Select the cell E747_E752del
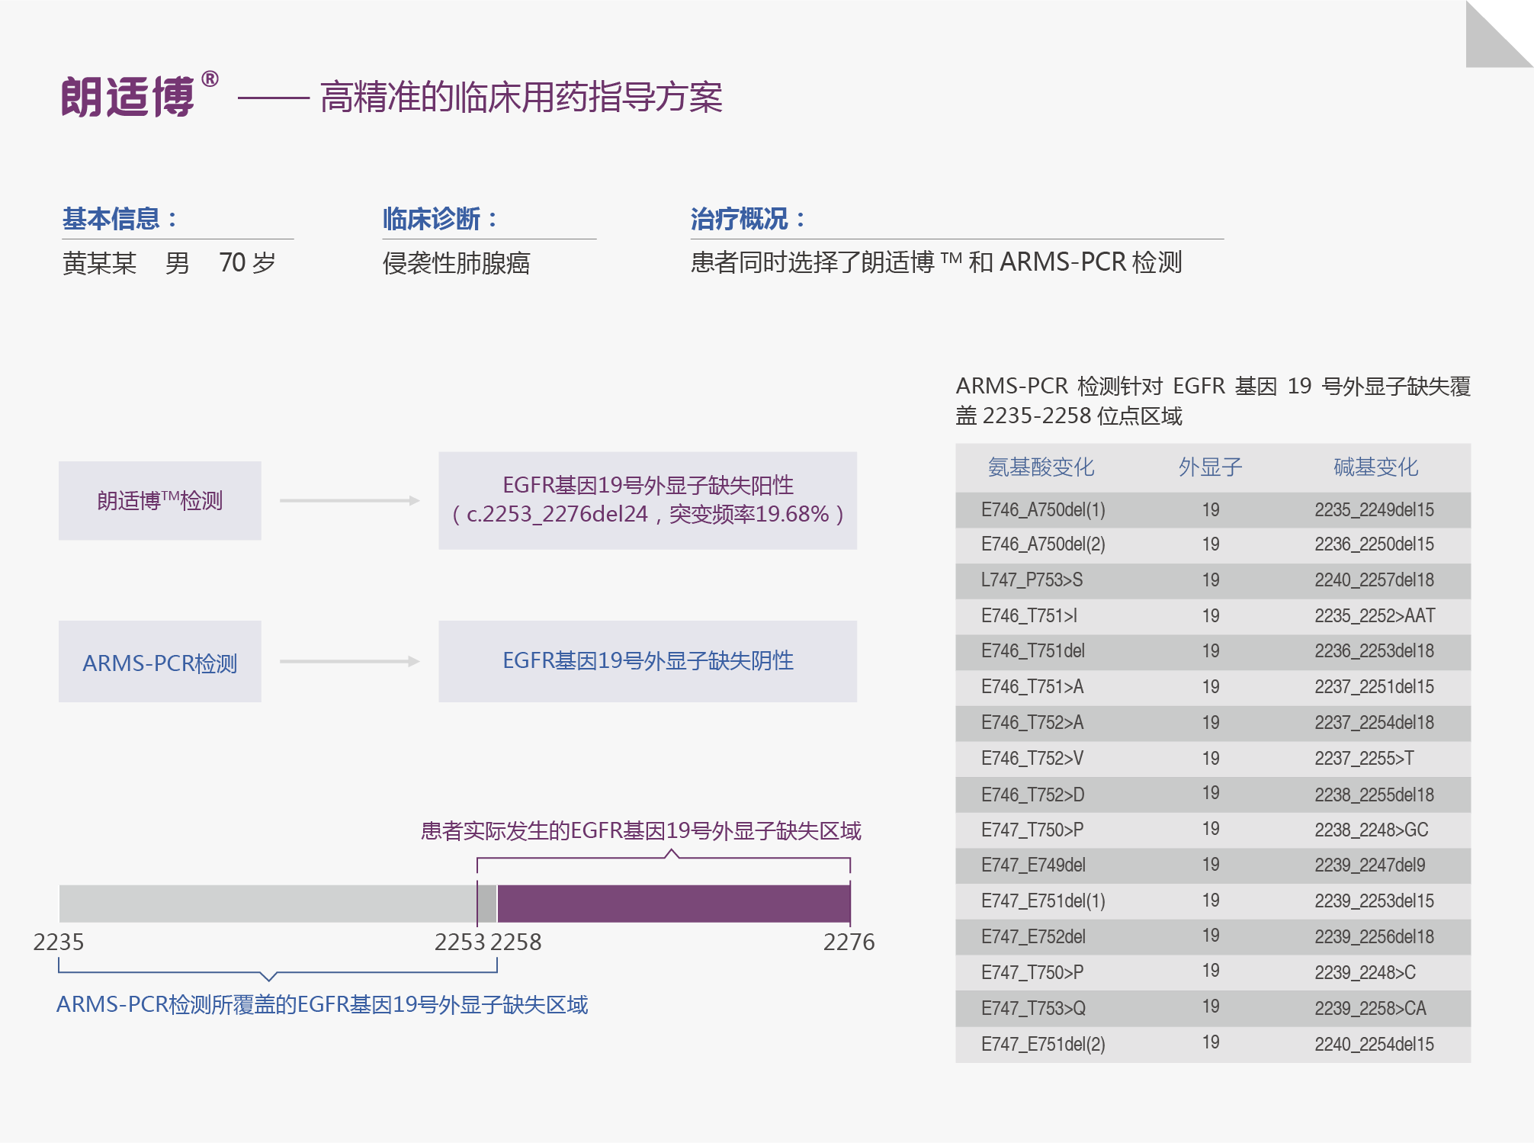This screenshot has width=1534, height=1143. click(1034, 937)
